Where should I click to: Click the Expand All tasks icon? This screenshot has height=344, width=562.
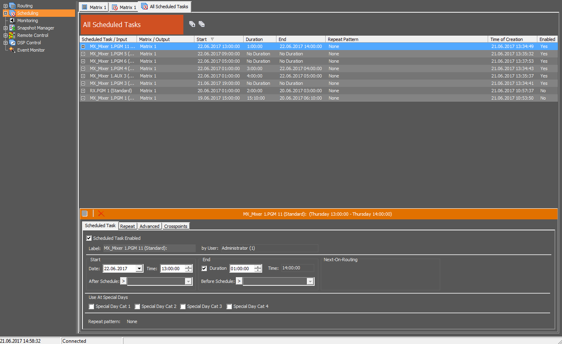point(192,24)
